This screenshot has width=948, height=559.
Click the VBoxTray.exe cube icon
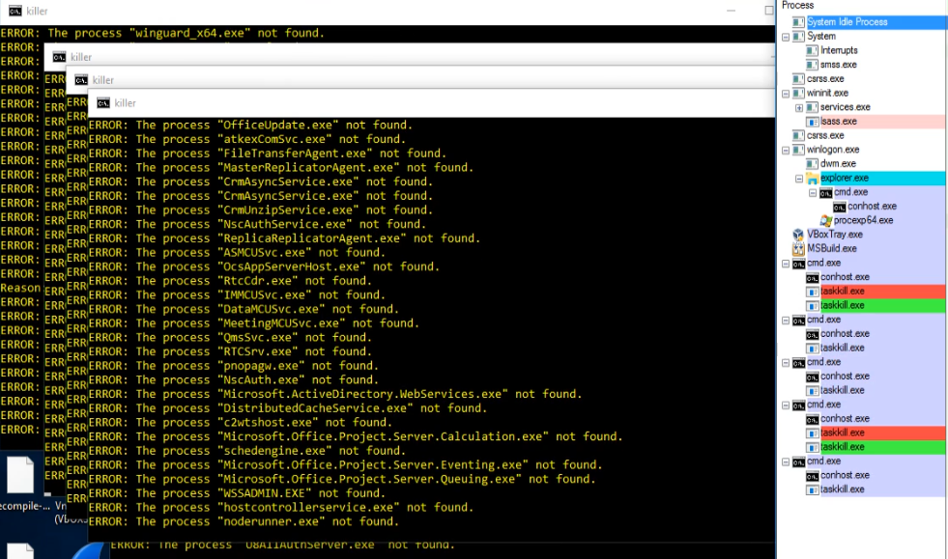[x=798, y=235]
